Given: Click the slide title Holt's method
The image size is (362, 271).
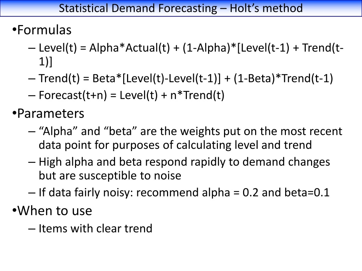Looking at the screenshot, I should tap(181, 8).
